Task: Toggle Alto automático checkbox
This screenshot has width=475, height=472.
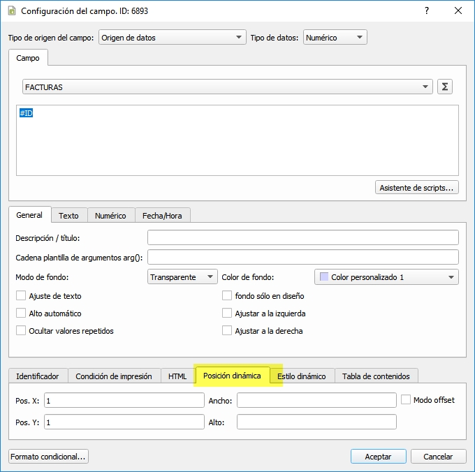Action: pos(21,314)
